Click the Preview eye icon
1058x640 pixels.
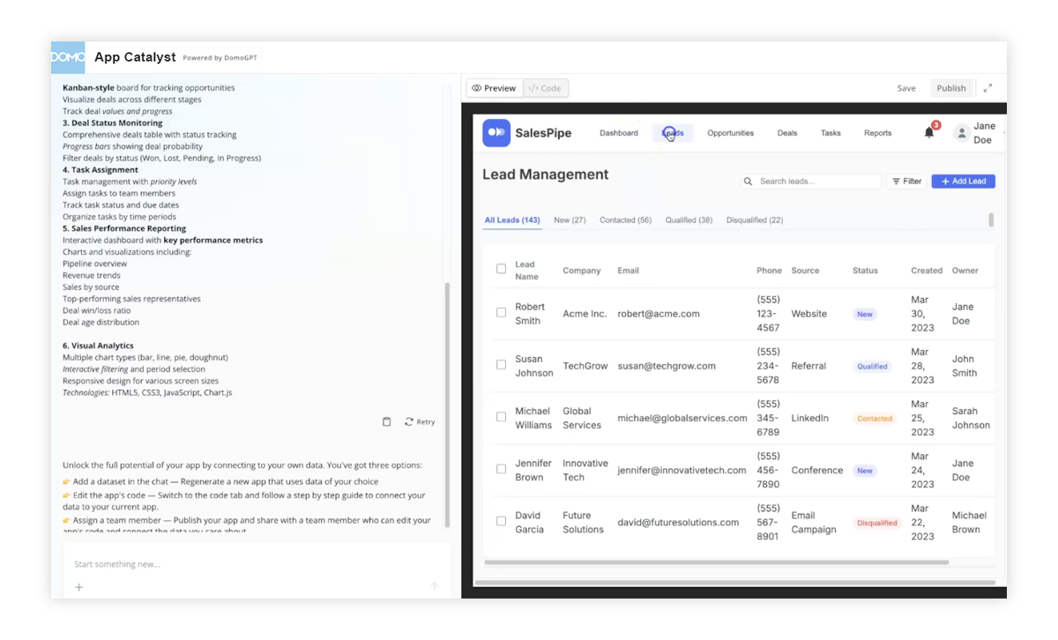tap(477, 87)
